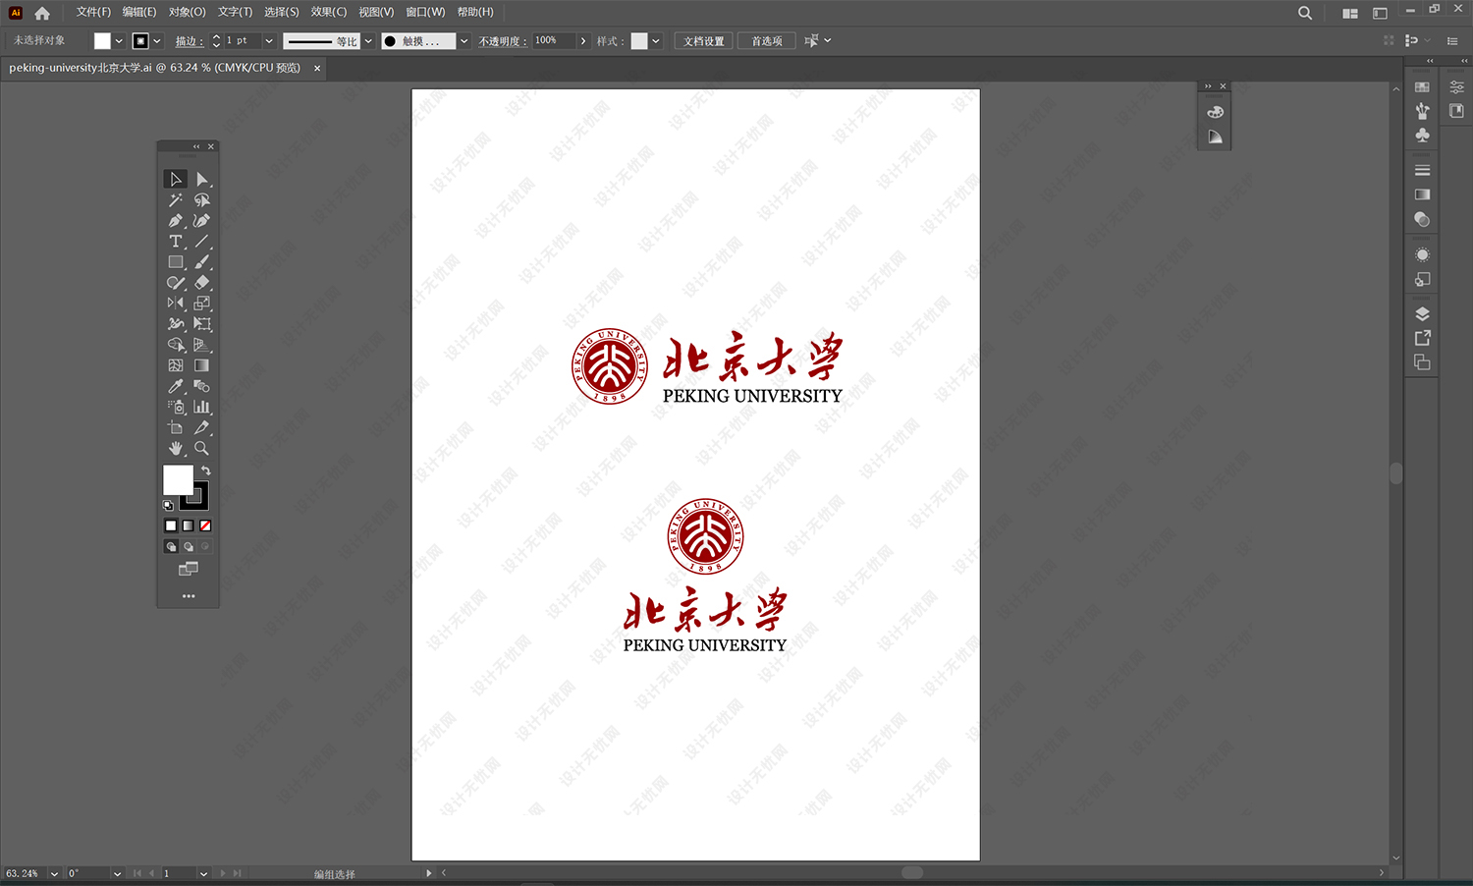
Task: Open the Color palette panel icon
Action: [1215, 112]
